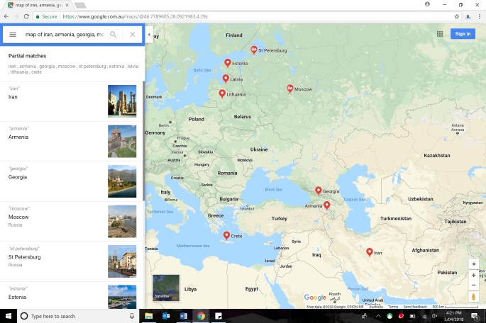Image resolution: width=486 pixels, height=323 pixels.
Task: Select the Moscow result
Action: pyautogui.click(x=71, y=222)
